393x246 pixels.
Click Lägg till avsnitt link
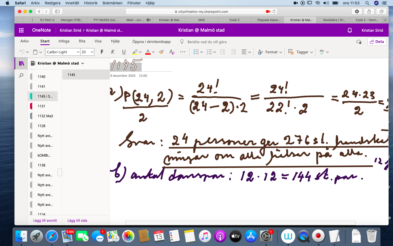45,220
